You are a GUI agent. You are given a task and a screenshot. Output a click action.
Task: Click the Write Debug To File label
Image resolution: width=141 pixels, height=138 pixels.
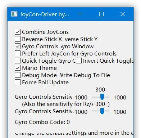pos(85,75)
